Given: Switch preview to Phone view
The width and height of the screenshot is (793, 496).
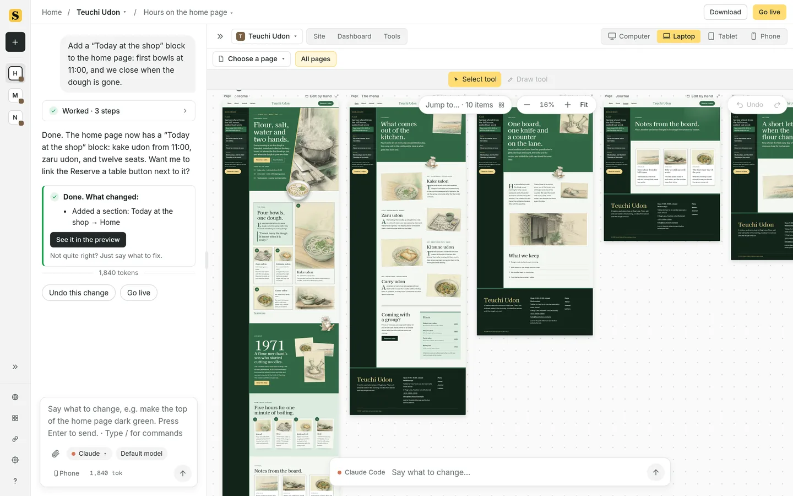Looking at the screenshot, I should [x=765, y=36].
